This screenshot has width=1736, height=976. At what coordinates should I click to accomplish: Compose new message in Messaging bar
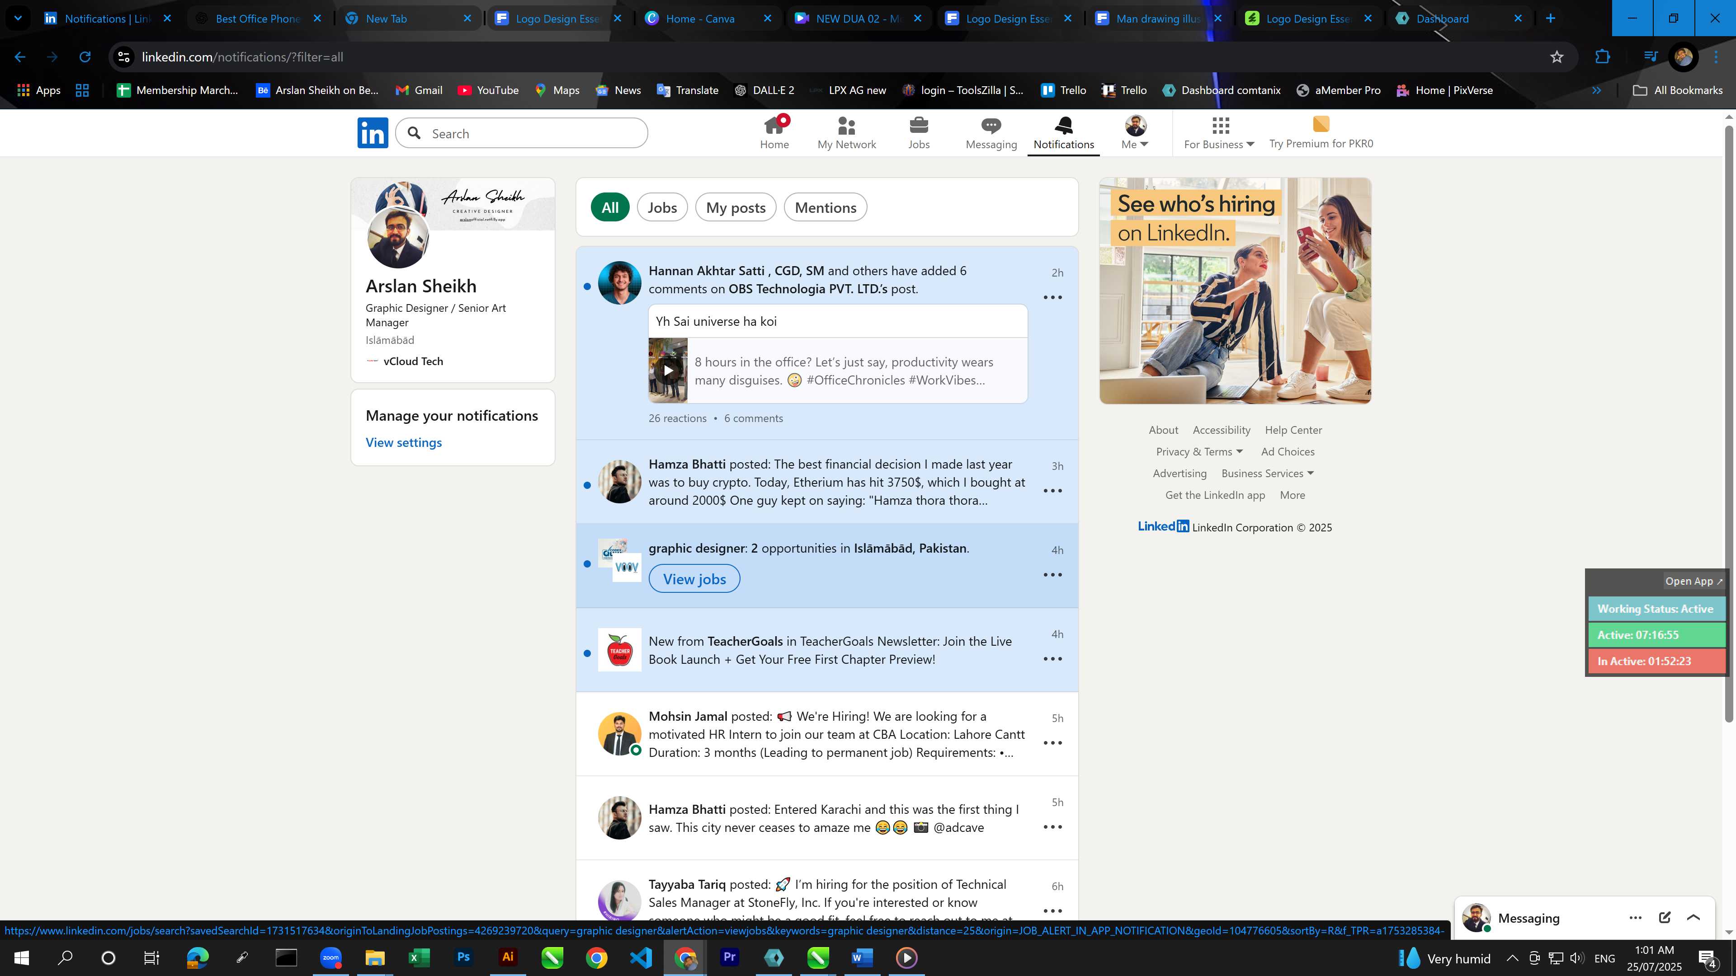pyautogui.click(x=1665, y=917)
